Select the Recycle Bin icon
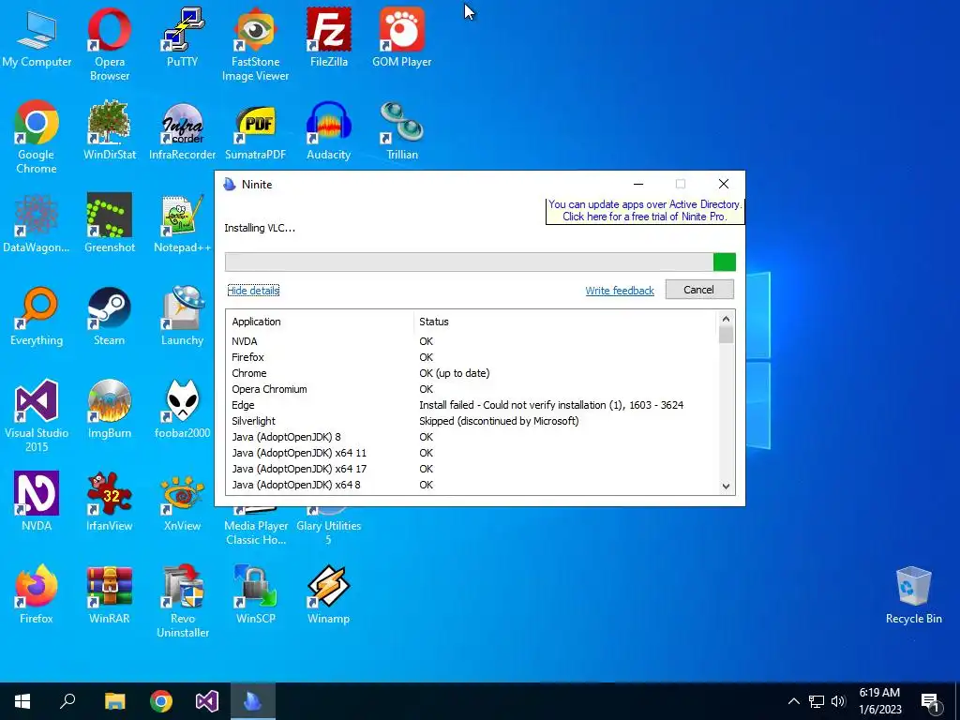The width and height of the screenshot is (960, 720). point(913,594)
